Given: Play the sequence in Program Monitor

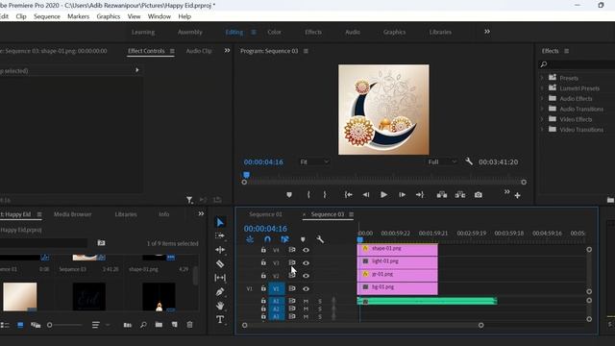Looking at the screenshot, I should [x=384, y=194].
